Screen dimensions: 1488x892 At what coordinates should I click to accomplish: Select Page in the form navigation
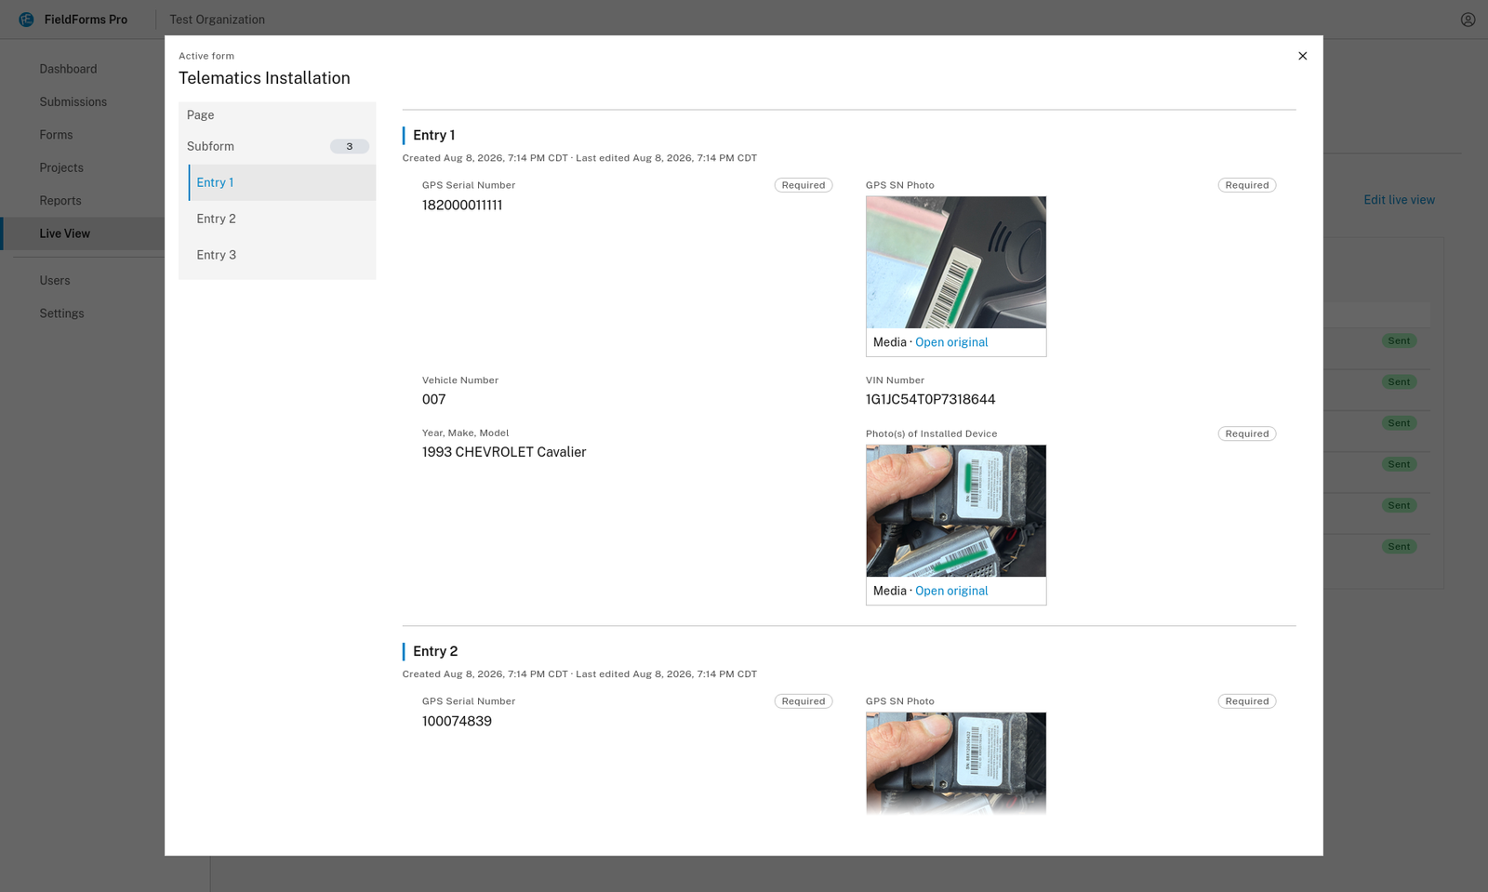point(277,115)
